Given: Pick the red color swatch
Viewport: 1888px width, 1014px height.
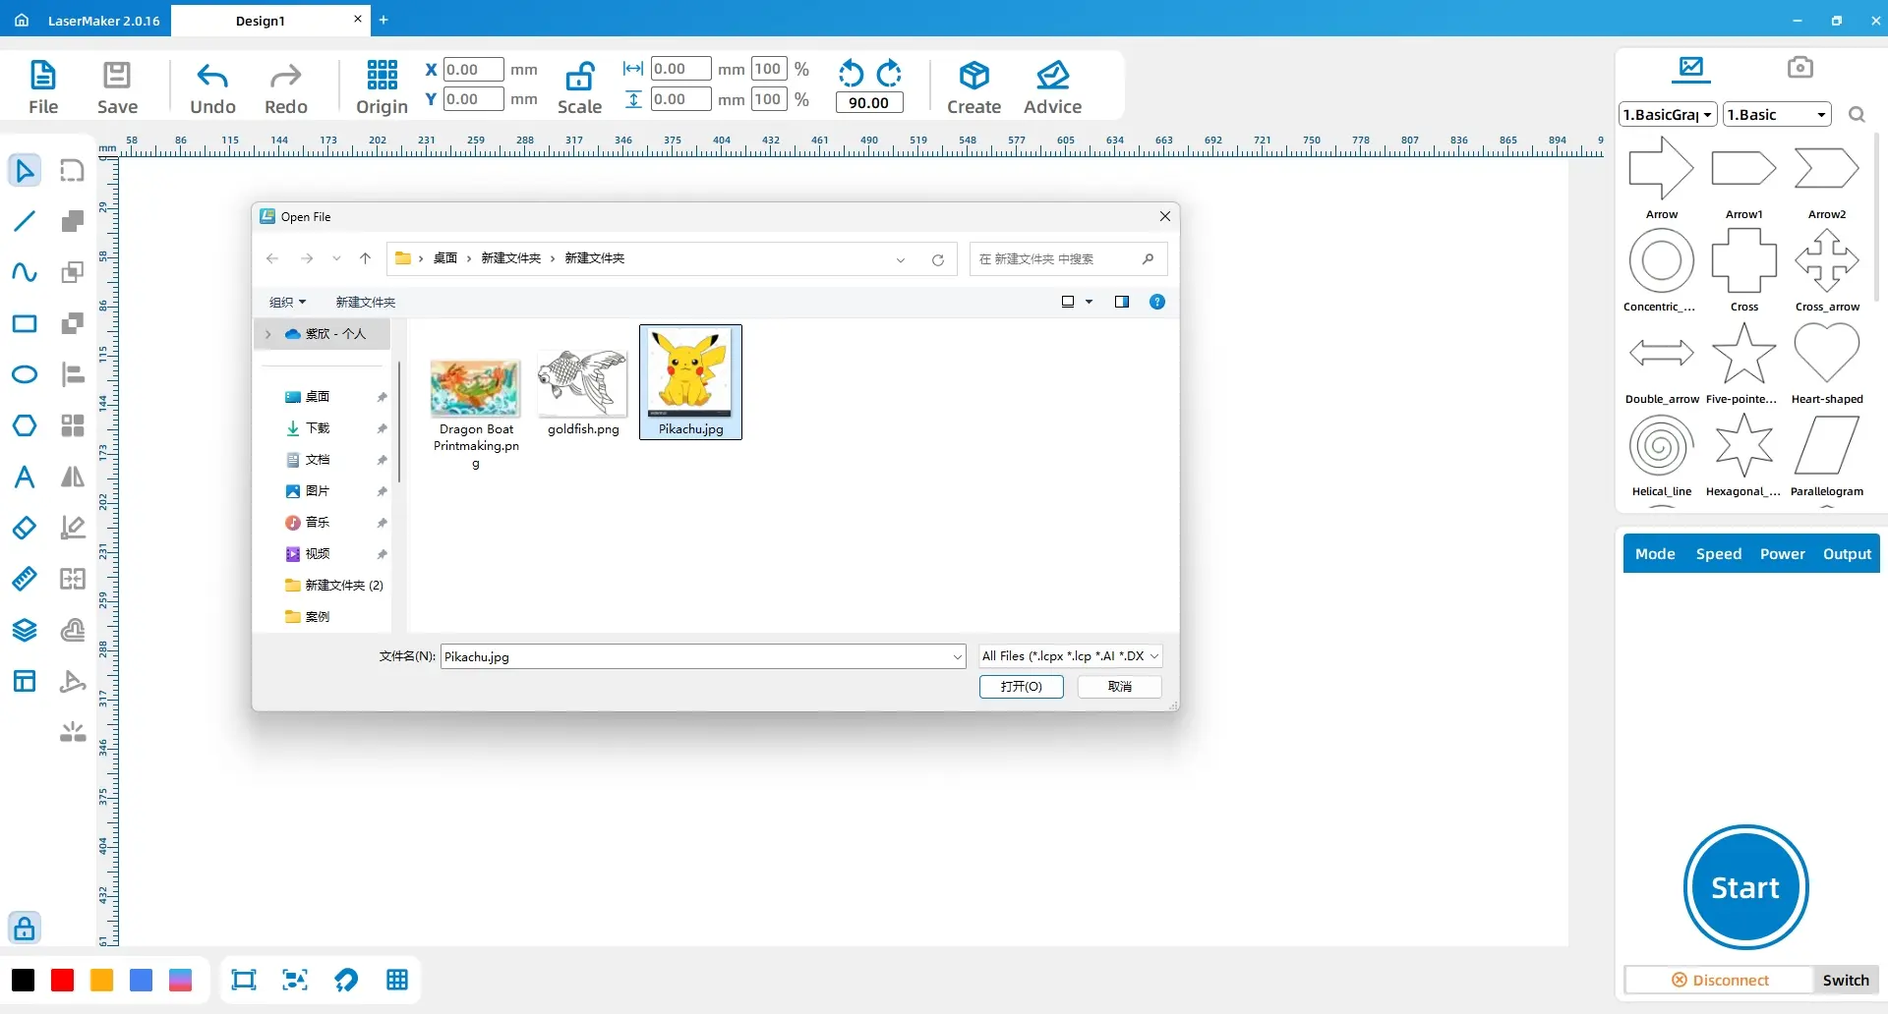Looking at the screenshot, I should click(62, 980).
